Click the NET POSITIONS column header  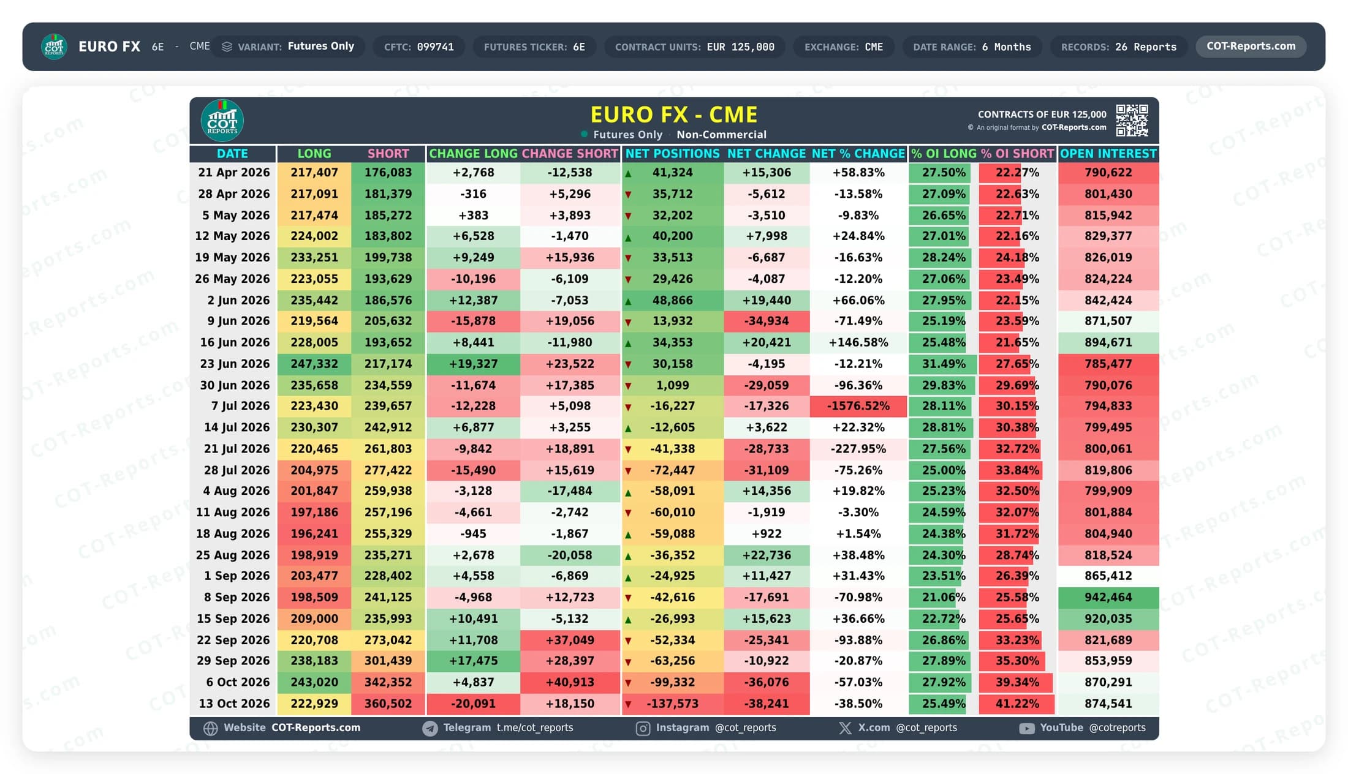click(672, 154)
